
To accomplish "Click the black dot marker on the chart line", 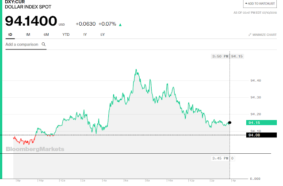I will (229, 122).
